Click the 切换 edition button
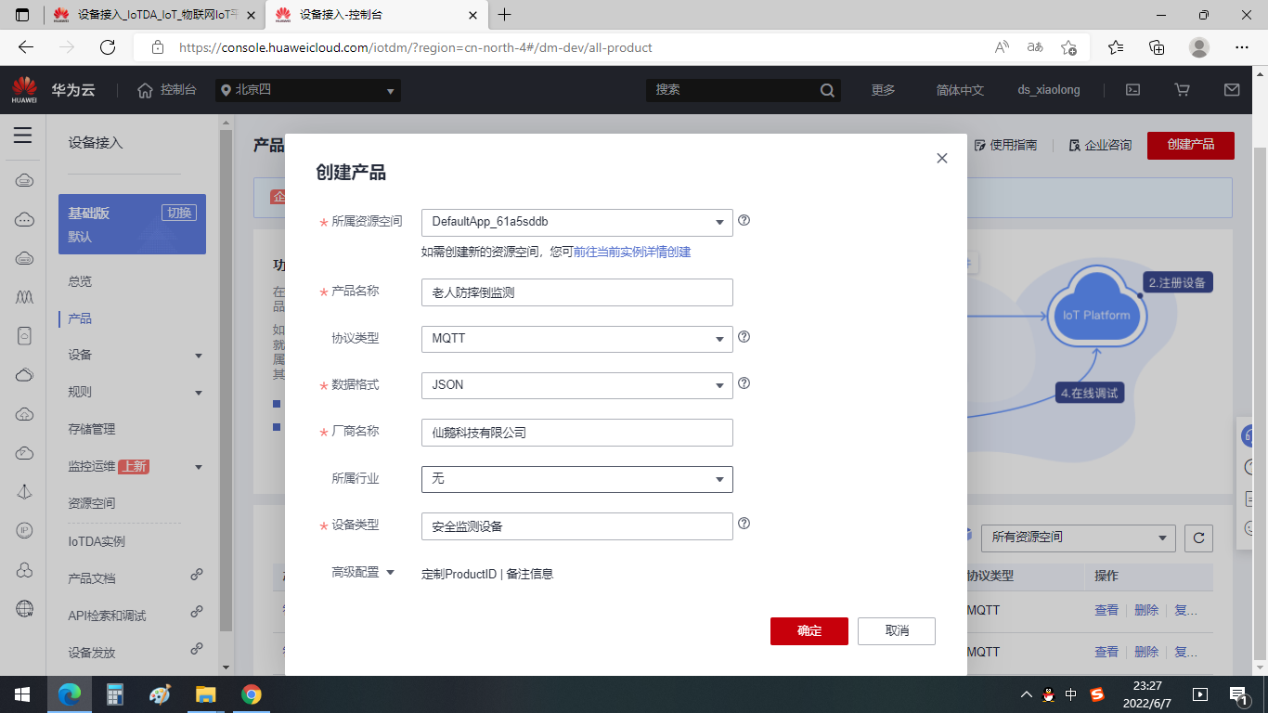 (179, 213)
